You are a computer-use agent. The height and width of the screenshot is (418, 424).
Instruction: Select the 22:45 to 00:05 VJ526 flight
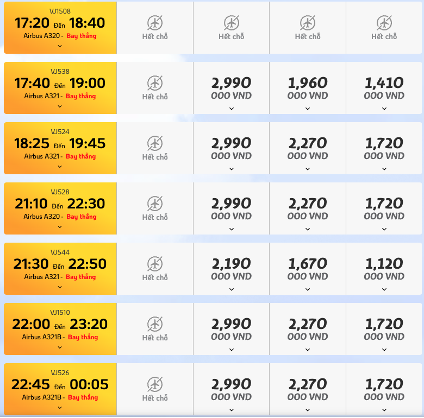[60, 389]
